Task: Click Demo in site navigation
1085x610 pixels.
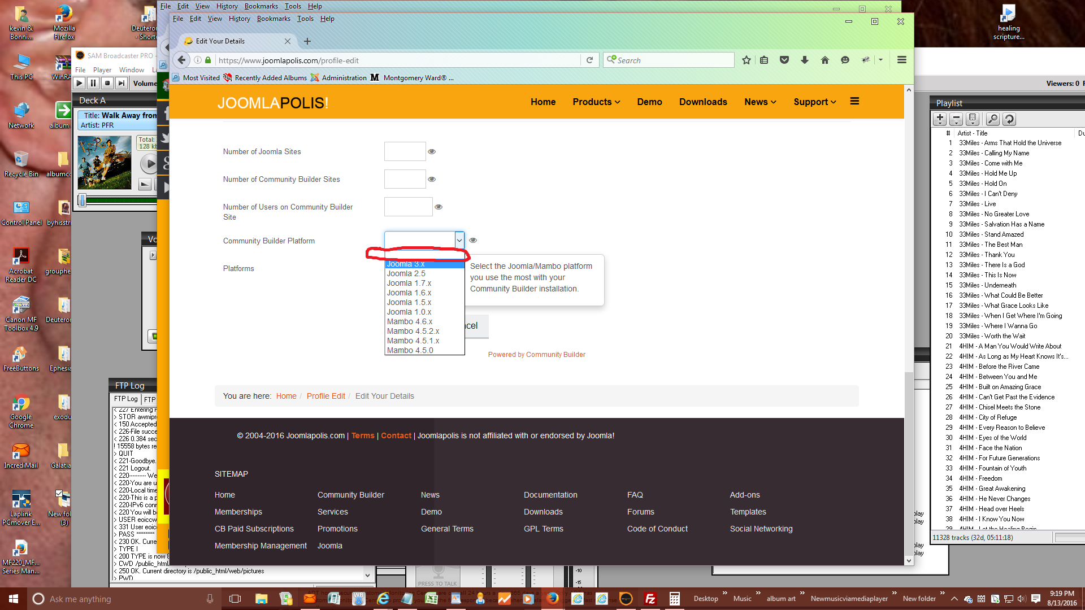Action: coord(649,102)
